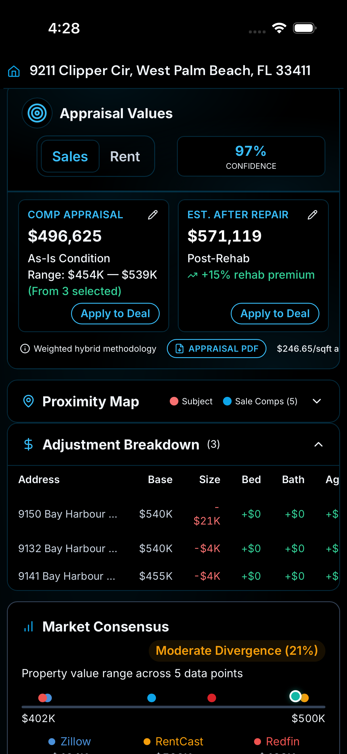347x754 pixels.
Task: Tap the Redfin source label
Action: pyautogui.click(x=283, y=741)
